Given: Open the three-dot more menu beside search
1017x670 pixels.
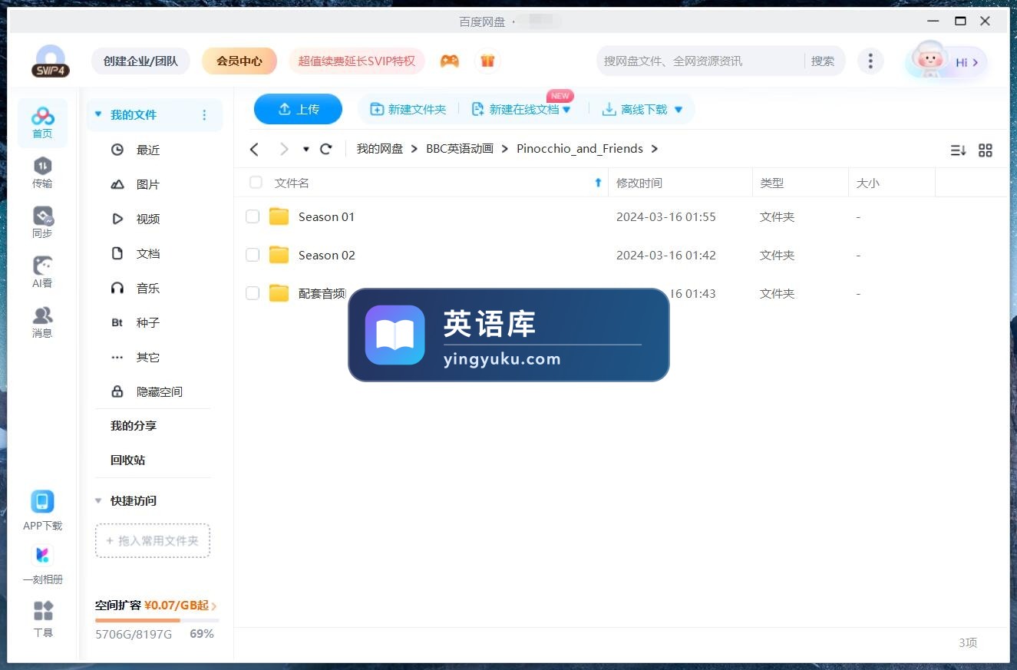Looking at the screenshot, I should [870, 61].
